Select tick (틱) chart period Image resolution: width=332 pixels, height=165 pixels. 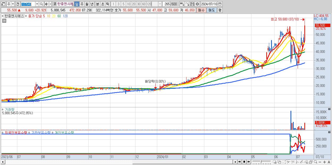[x=107, y=4]
